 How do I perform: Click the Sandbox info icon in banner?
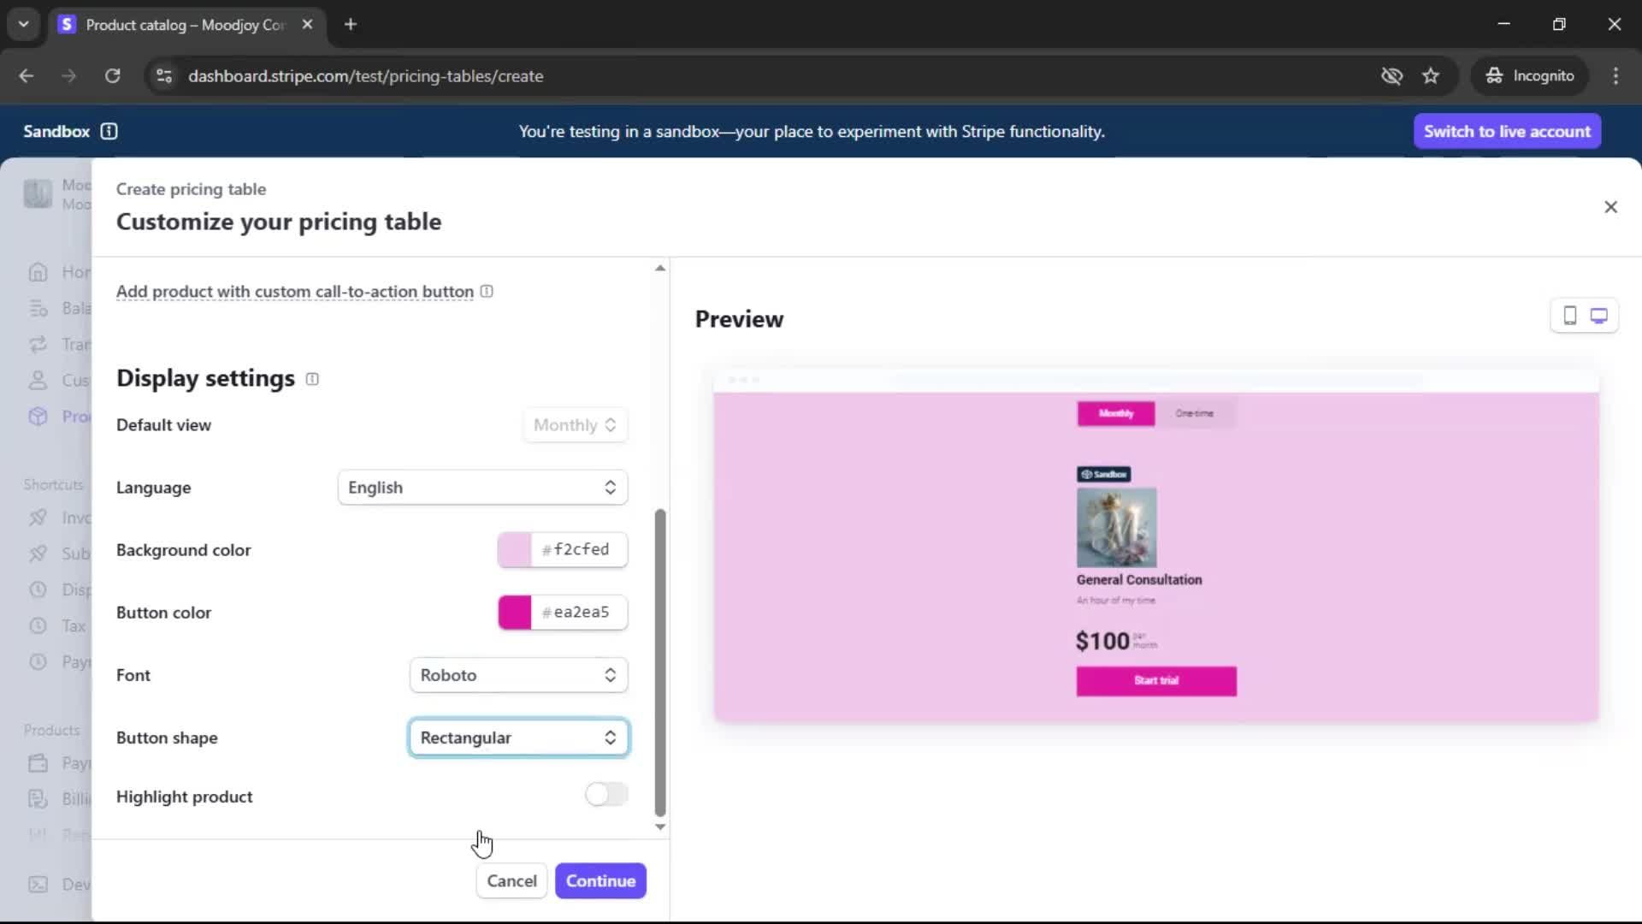(x=109, y=131)
